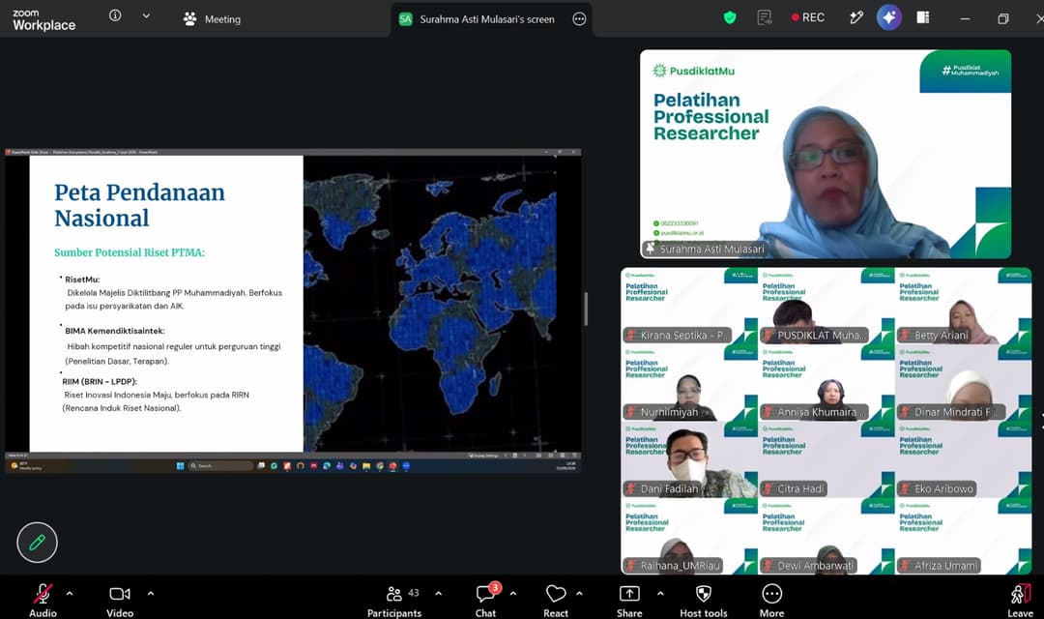Image resolution: width=1044 pixels, height=619 pixels.
Task: Select Citra Hadi participant tile
Action: [826, 459]
